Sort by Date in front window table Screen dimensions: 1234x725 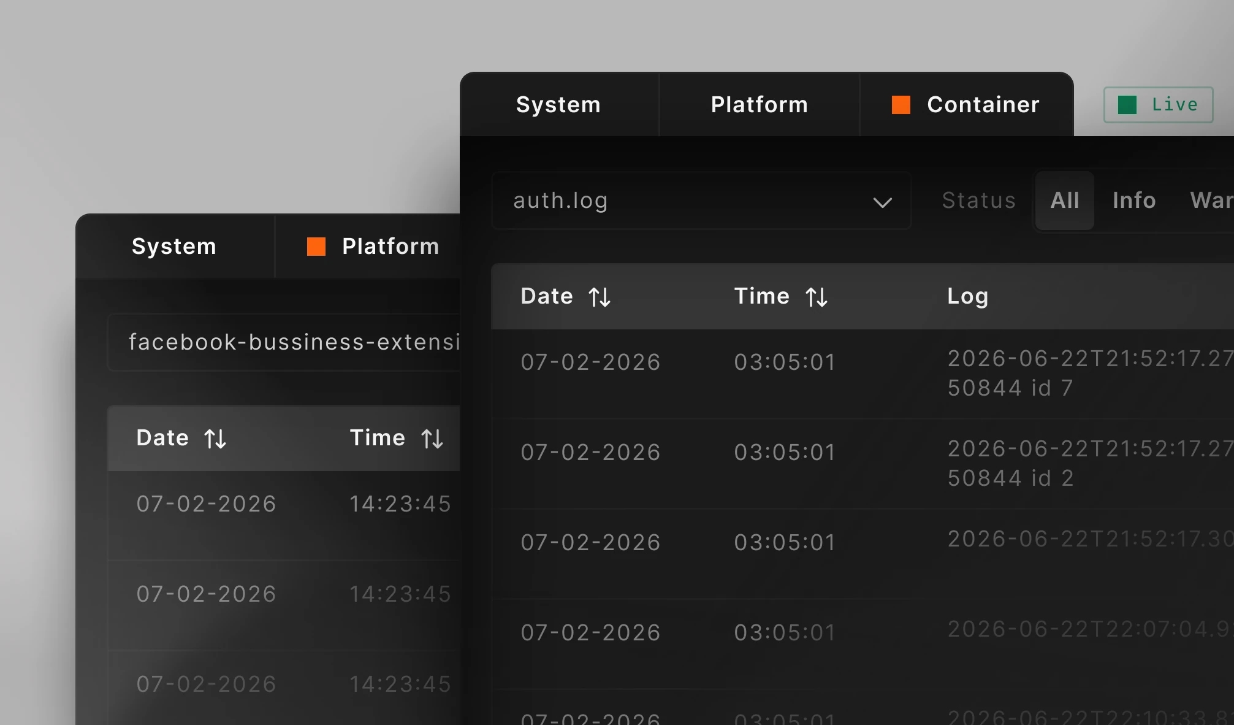click(600, 297)
